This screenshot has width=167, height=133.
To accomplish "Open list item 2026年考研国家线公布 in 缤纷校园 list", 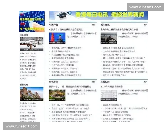I will [x=112, y=105].
